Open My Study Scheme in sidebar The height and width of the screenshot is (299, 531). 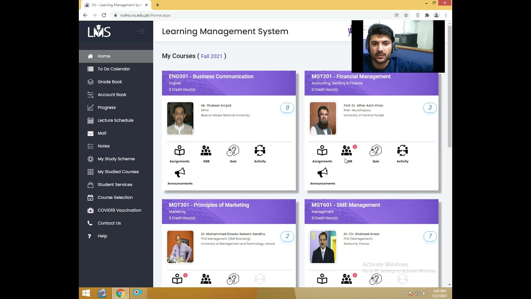click(x=116, y=159)
